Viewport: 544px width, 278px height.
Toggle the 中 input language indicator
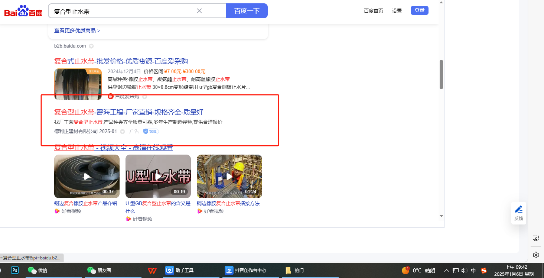tap(473, 271)
